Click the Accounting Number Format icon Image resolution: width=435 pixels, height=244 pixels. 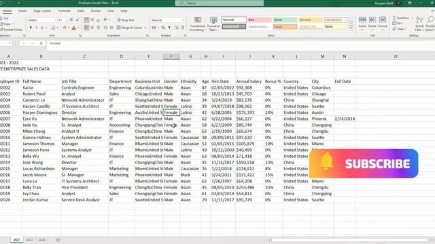click(x=154, y=28)
